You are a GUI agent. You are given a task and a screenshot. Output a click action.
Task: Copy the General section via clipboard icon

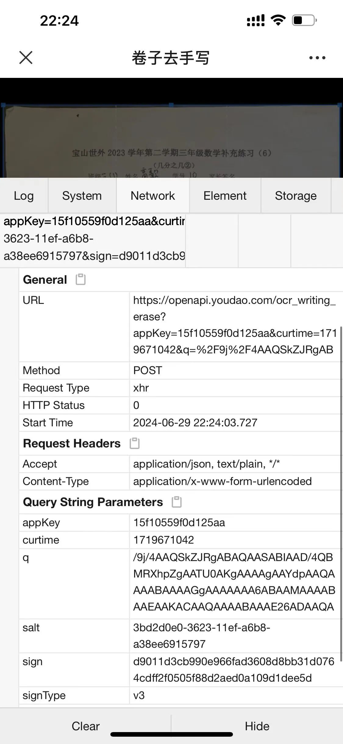80,279
